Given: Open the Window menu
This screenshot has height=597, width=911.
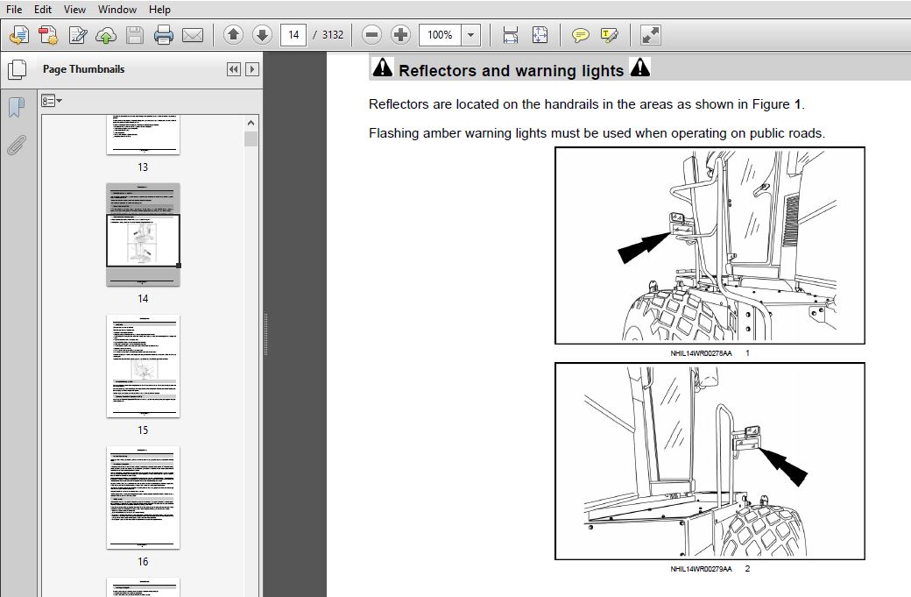Looking at the screenshot, I should pyautogui.click(x=117, y=10).
